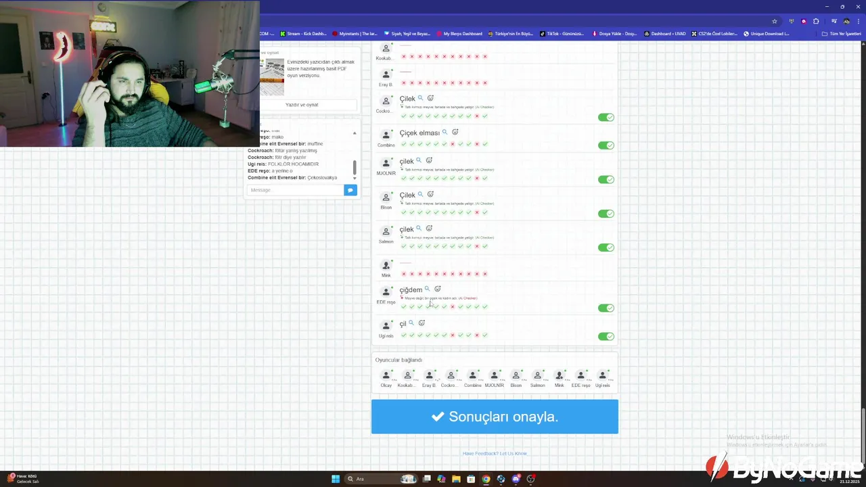The height and width of the screenshot is (487, 866).
Task: Click the search icon next to Çiçek elması
Action: (x=445, y=132)
